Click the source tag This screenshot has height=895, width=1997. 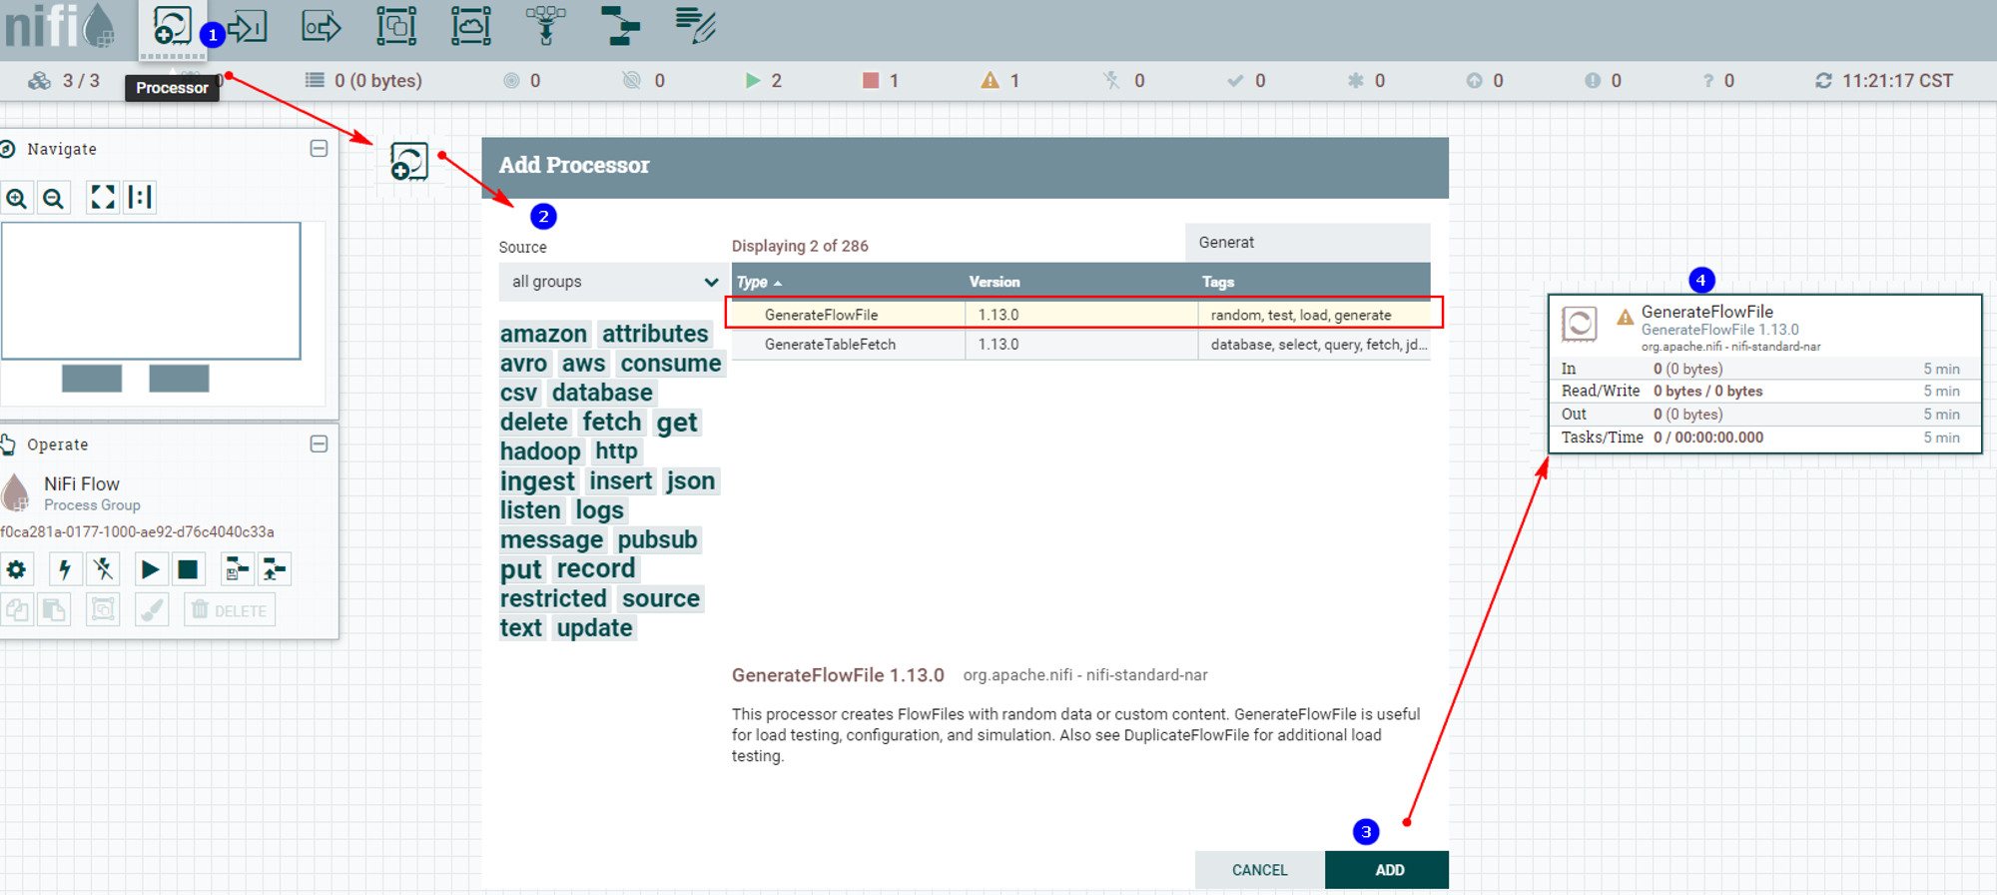661,599
